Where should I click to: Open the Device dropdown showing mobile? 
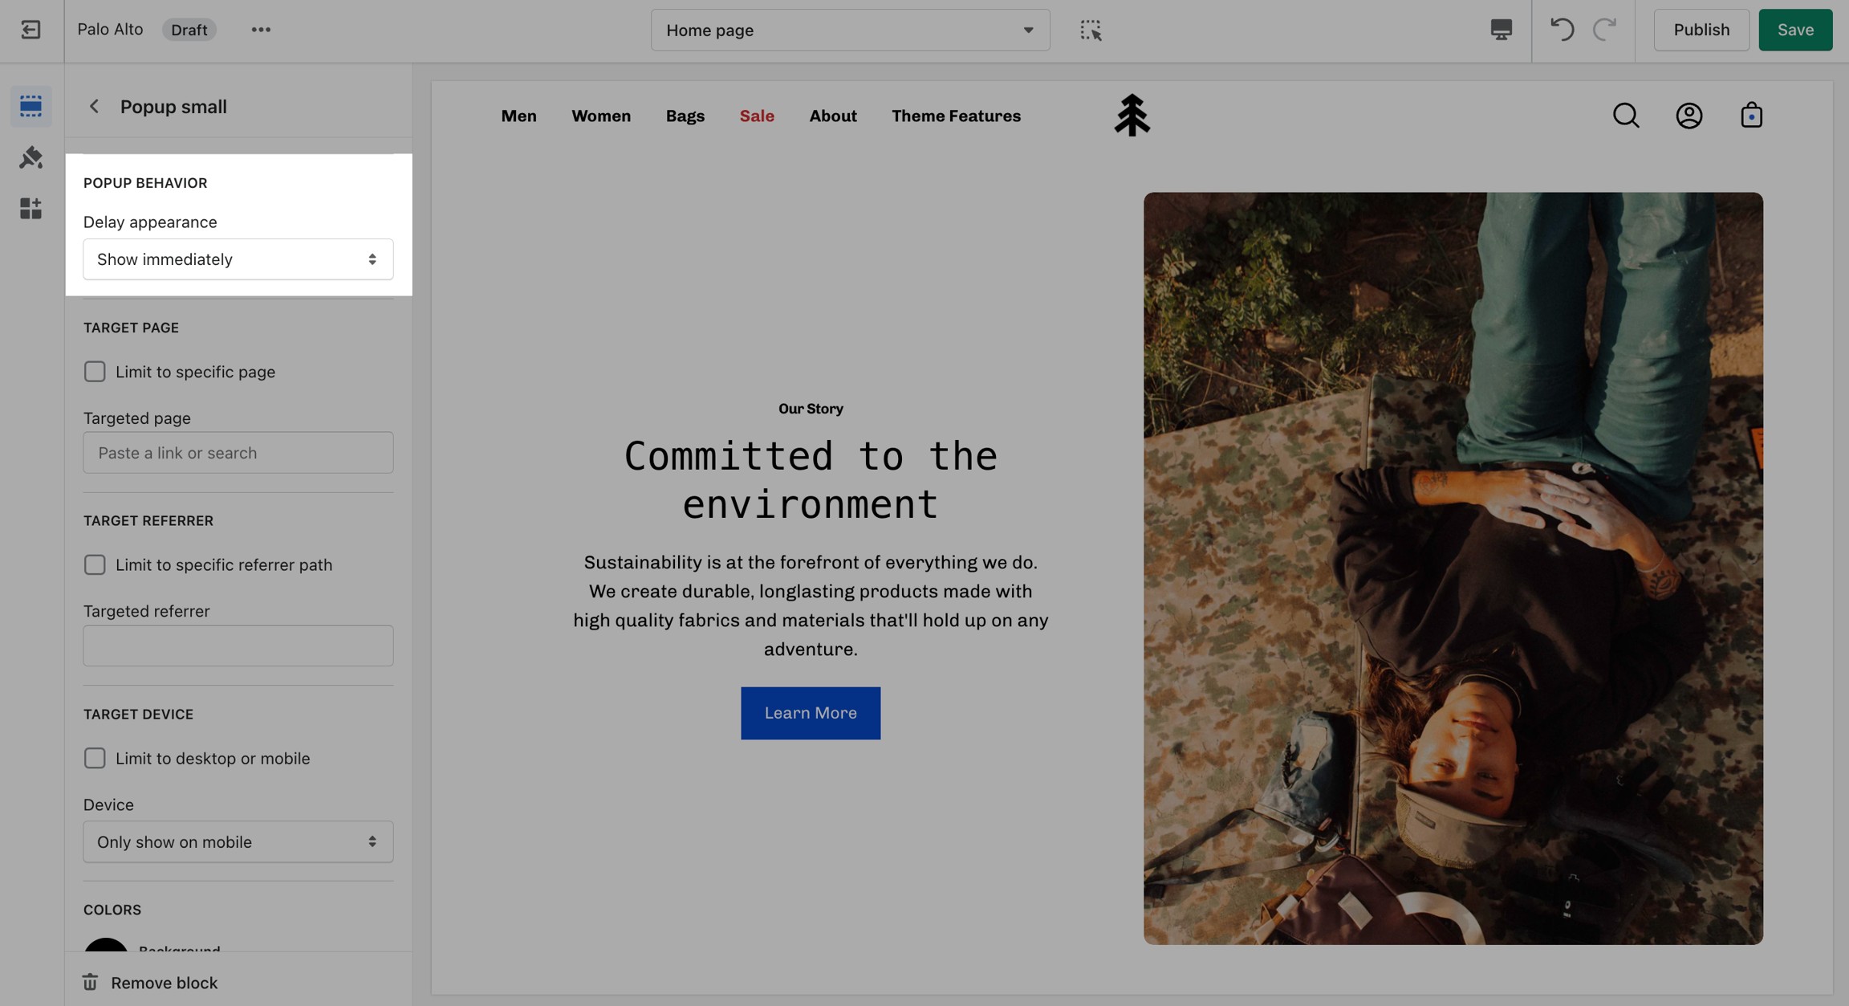(x=238, y=841)
